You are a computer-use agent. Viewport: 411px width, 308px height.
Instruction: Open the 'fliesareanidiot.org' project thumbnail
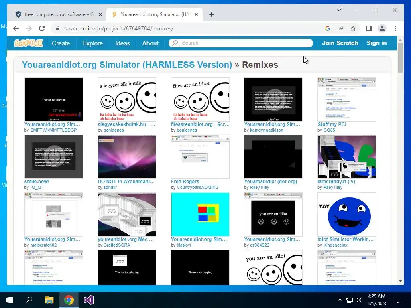pyautogui.click(x=200, y=99)
